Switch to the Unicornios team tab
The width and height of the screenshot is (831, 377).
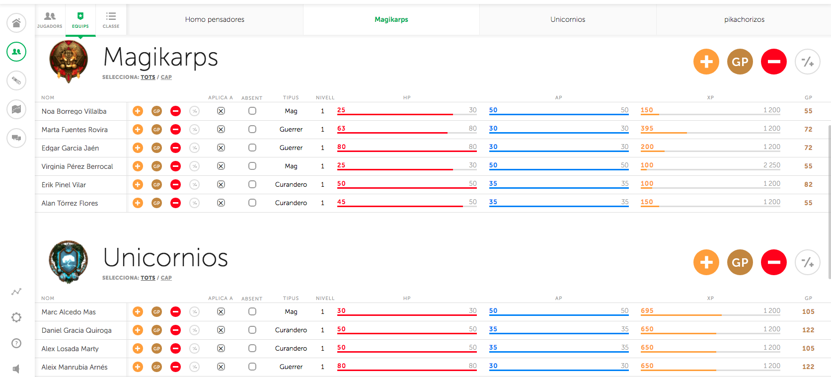(x=567, y=19)
